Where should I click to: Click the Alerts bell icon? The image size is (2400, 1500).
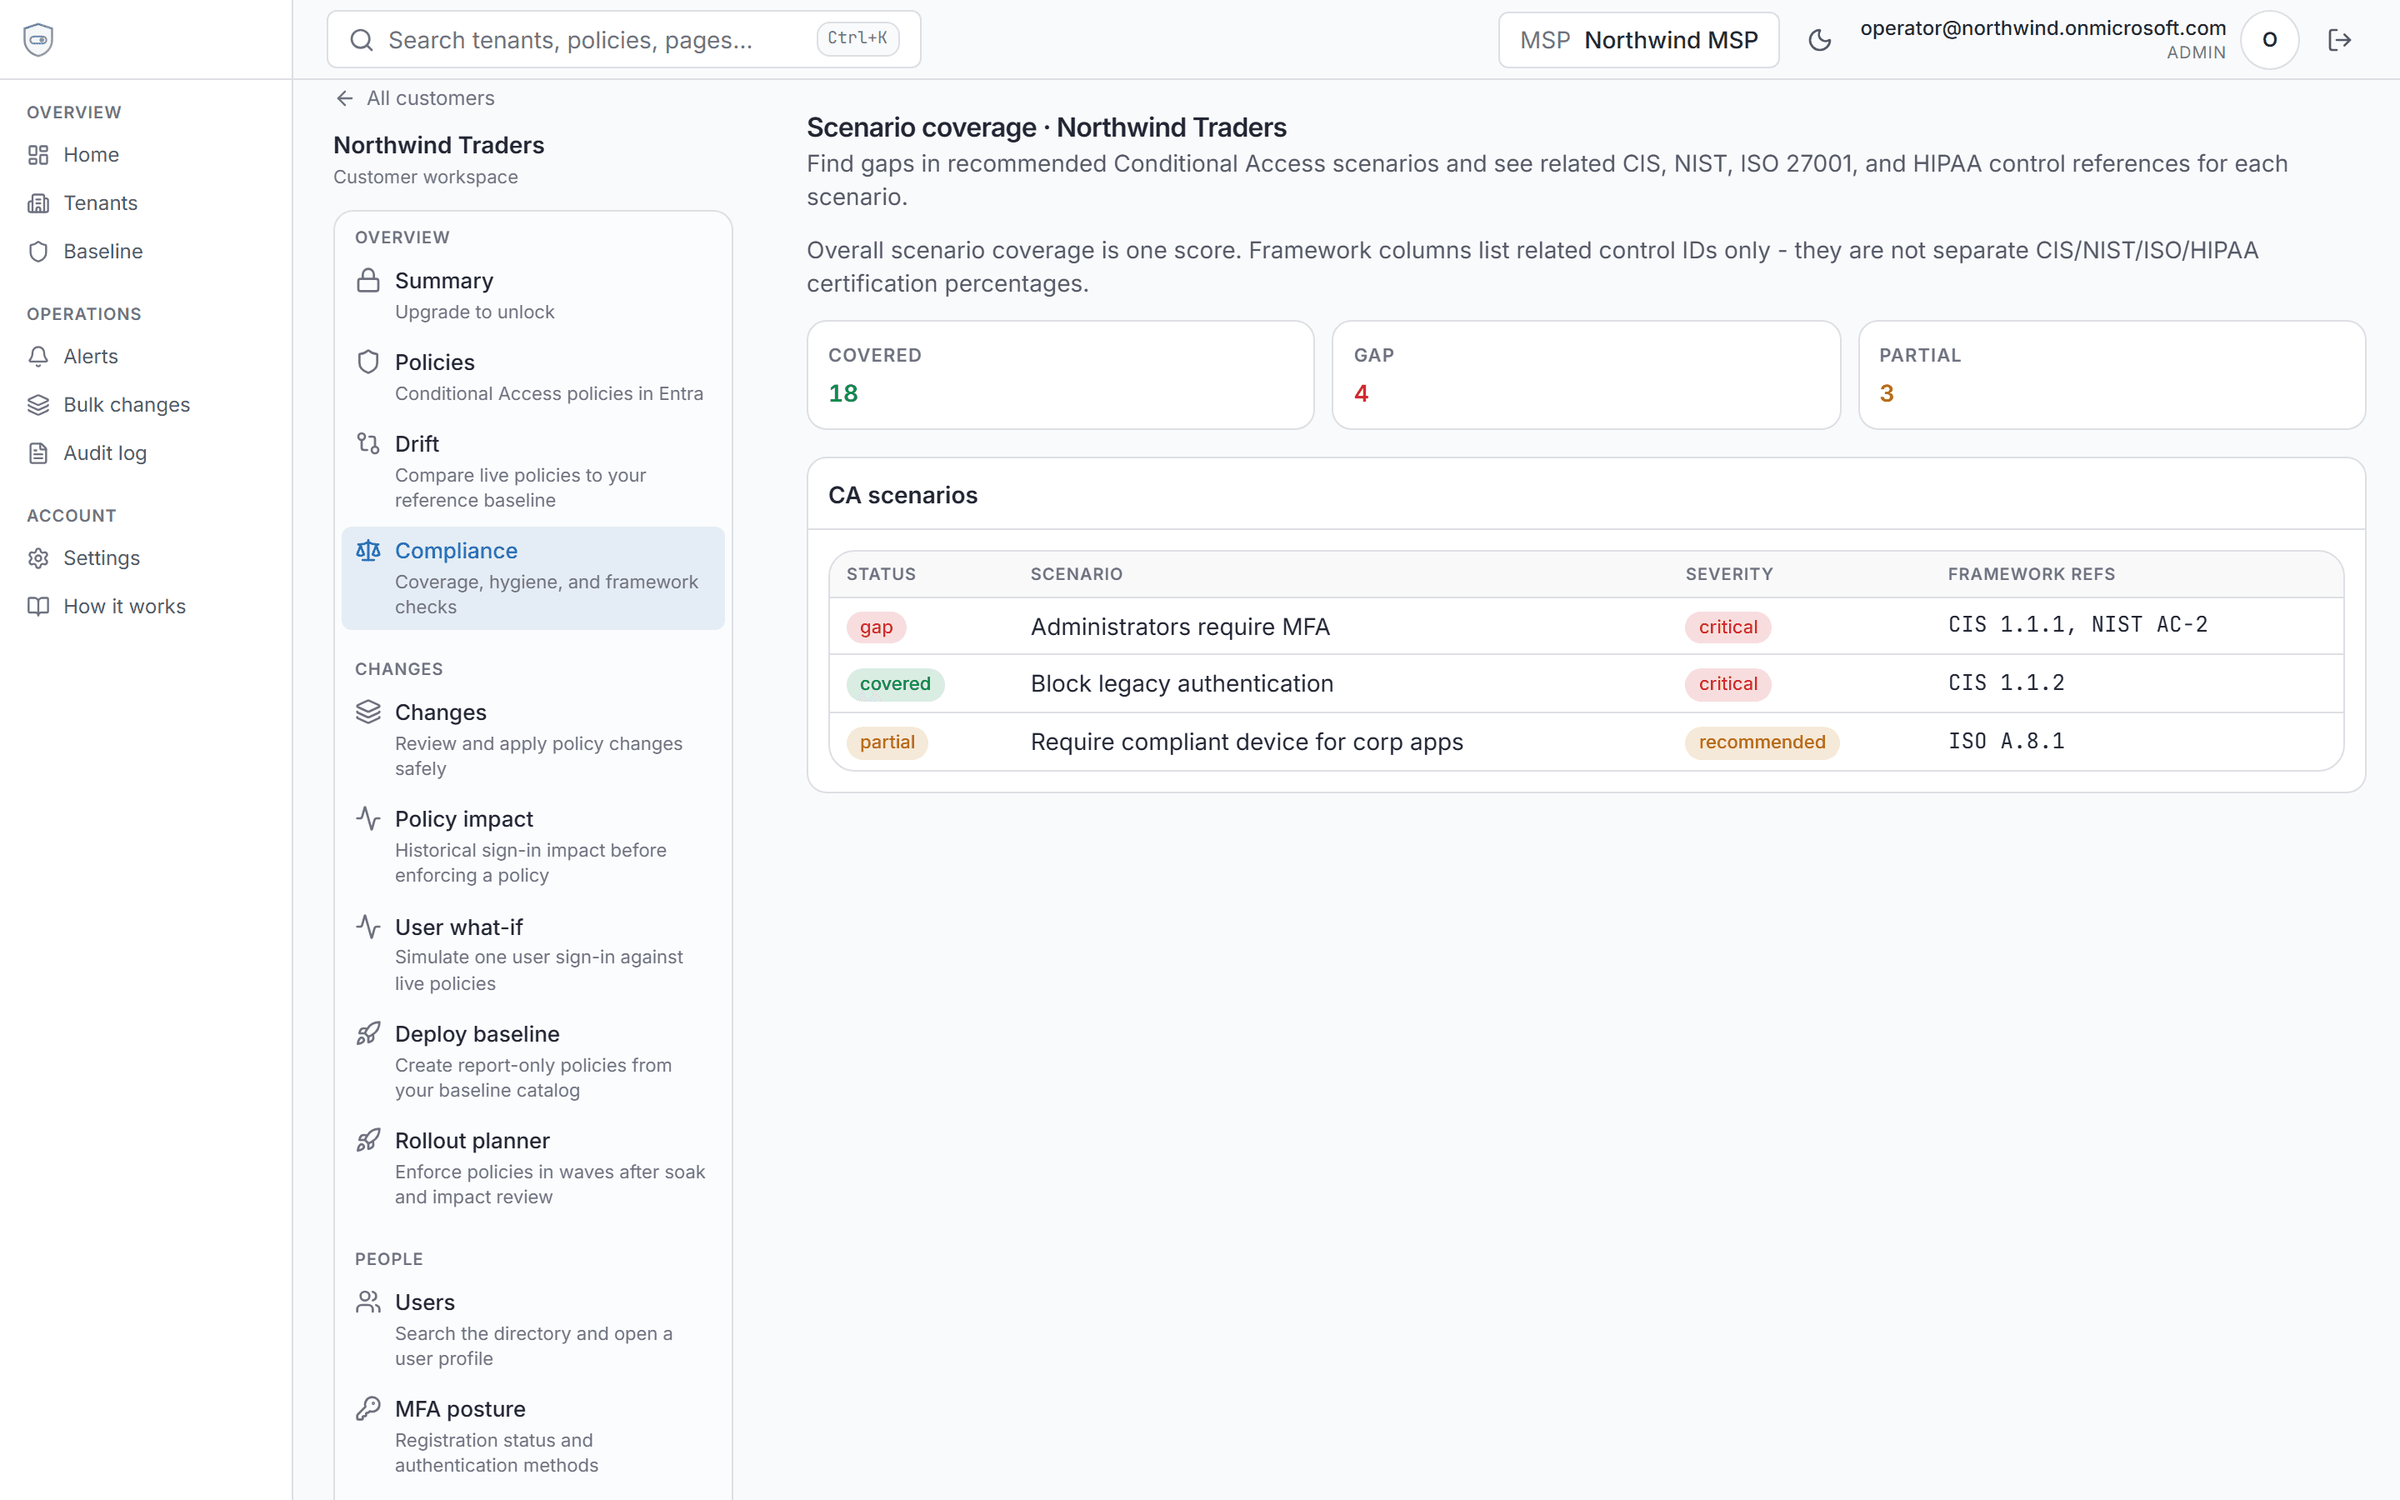coord(37,356)
